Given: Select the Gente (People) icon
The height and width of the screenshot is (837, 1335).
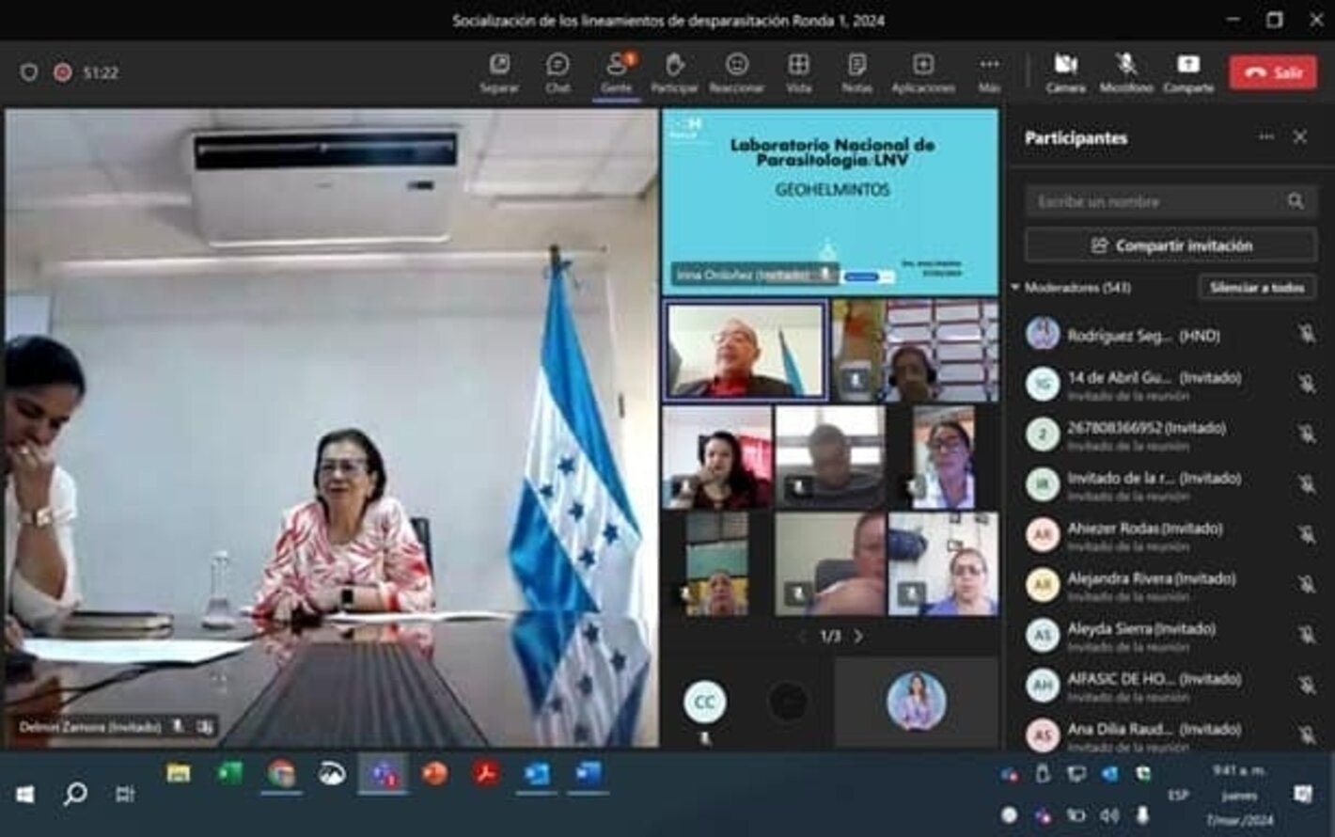Looking at the screenshot, I should [616, 71].
